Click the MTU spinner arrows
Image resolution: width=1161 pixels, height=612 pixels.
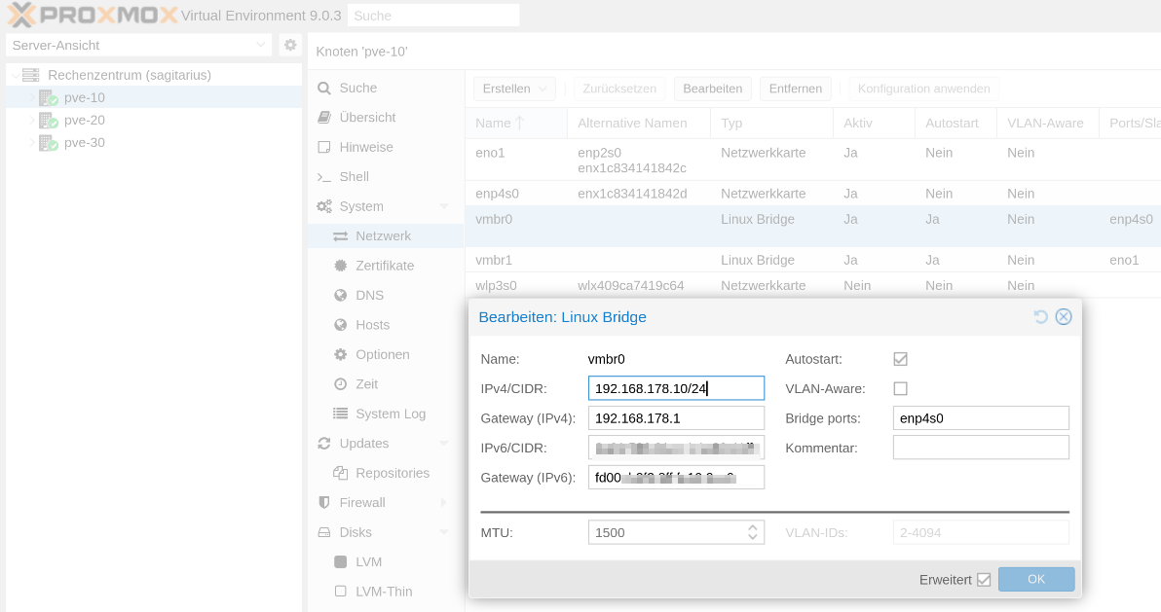click(x=752, y=532)
